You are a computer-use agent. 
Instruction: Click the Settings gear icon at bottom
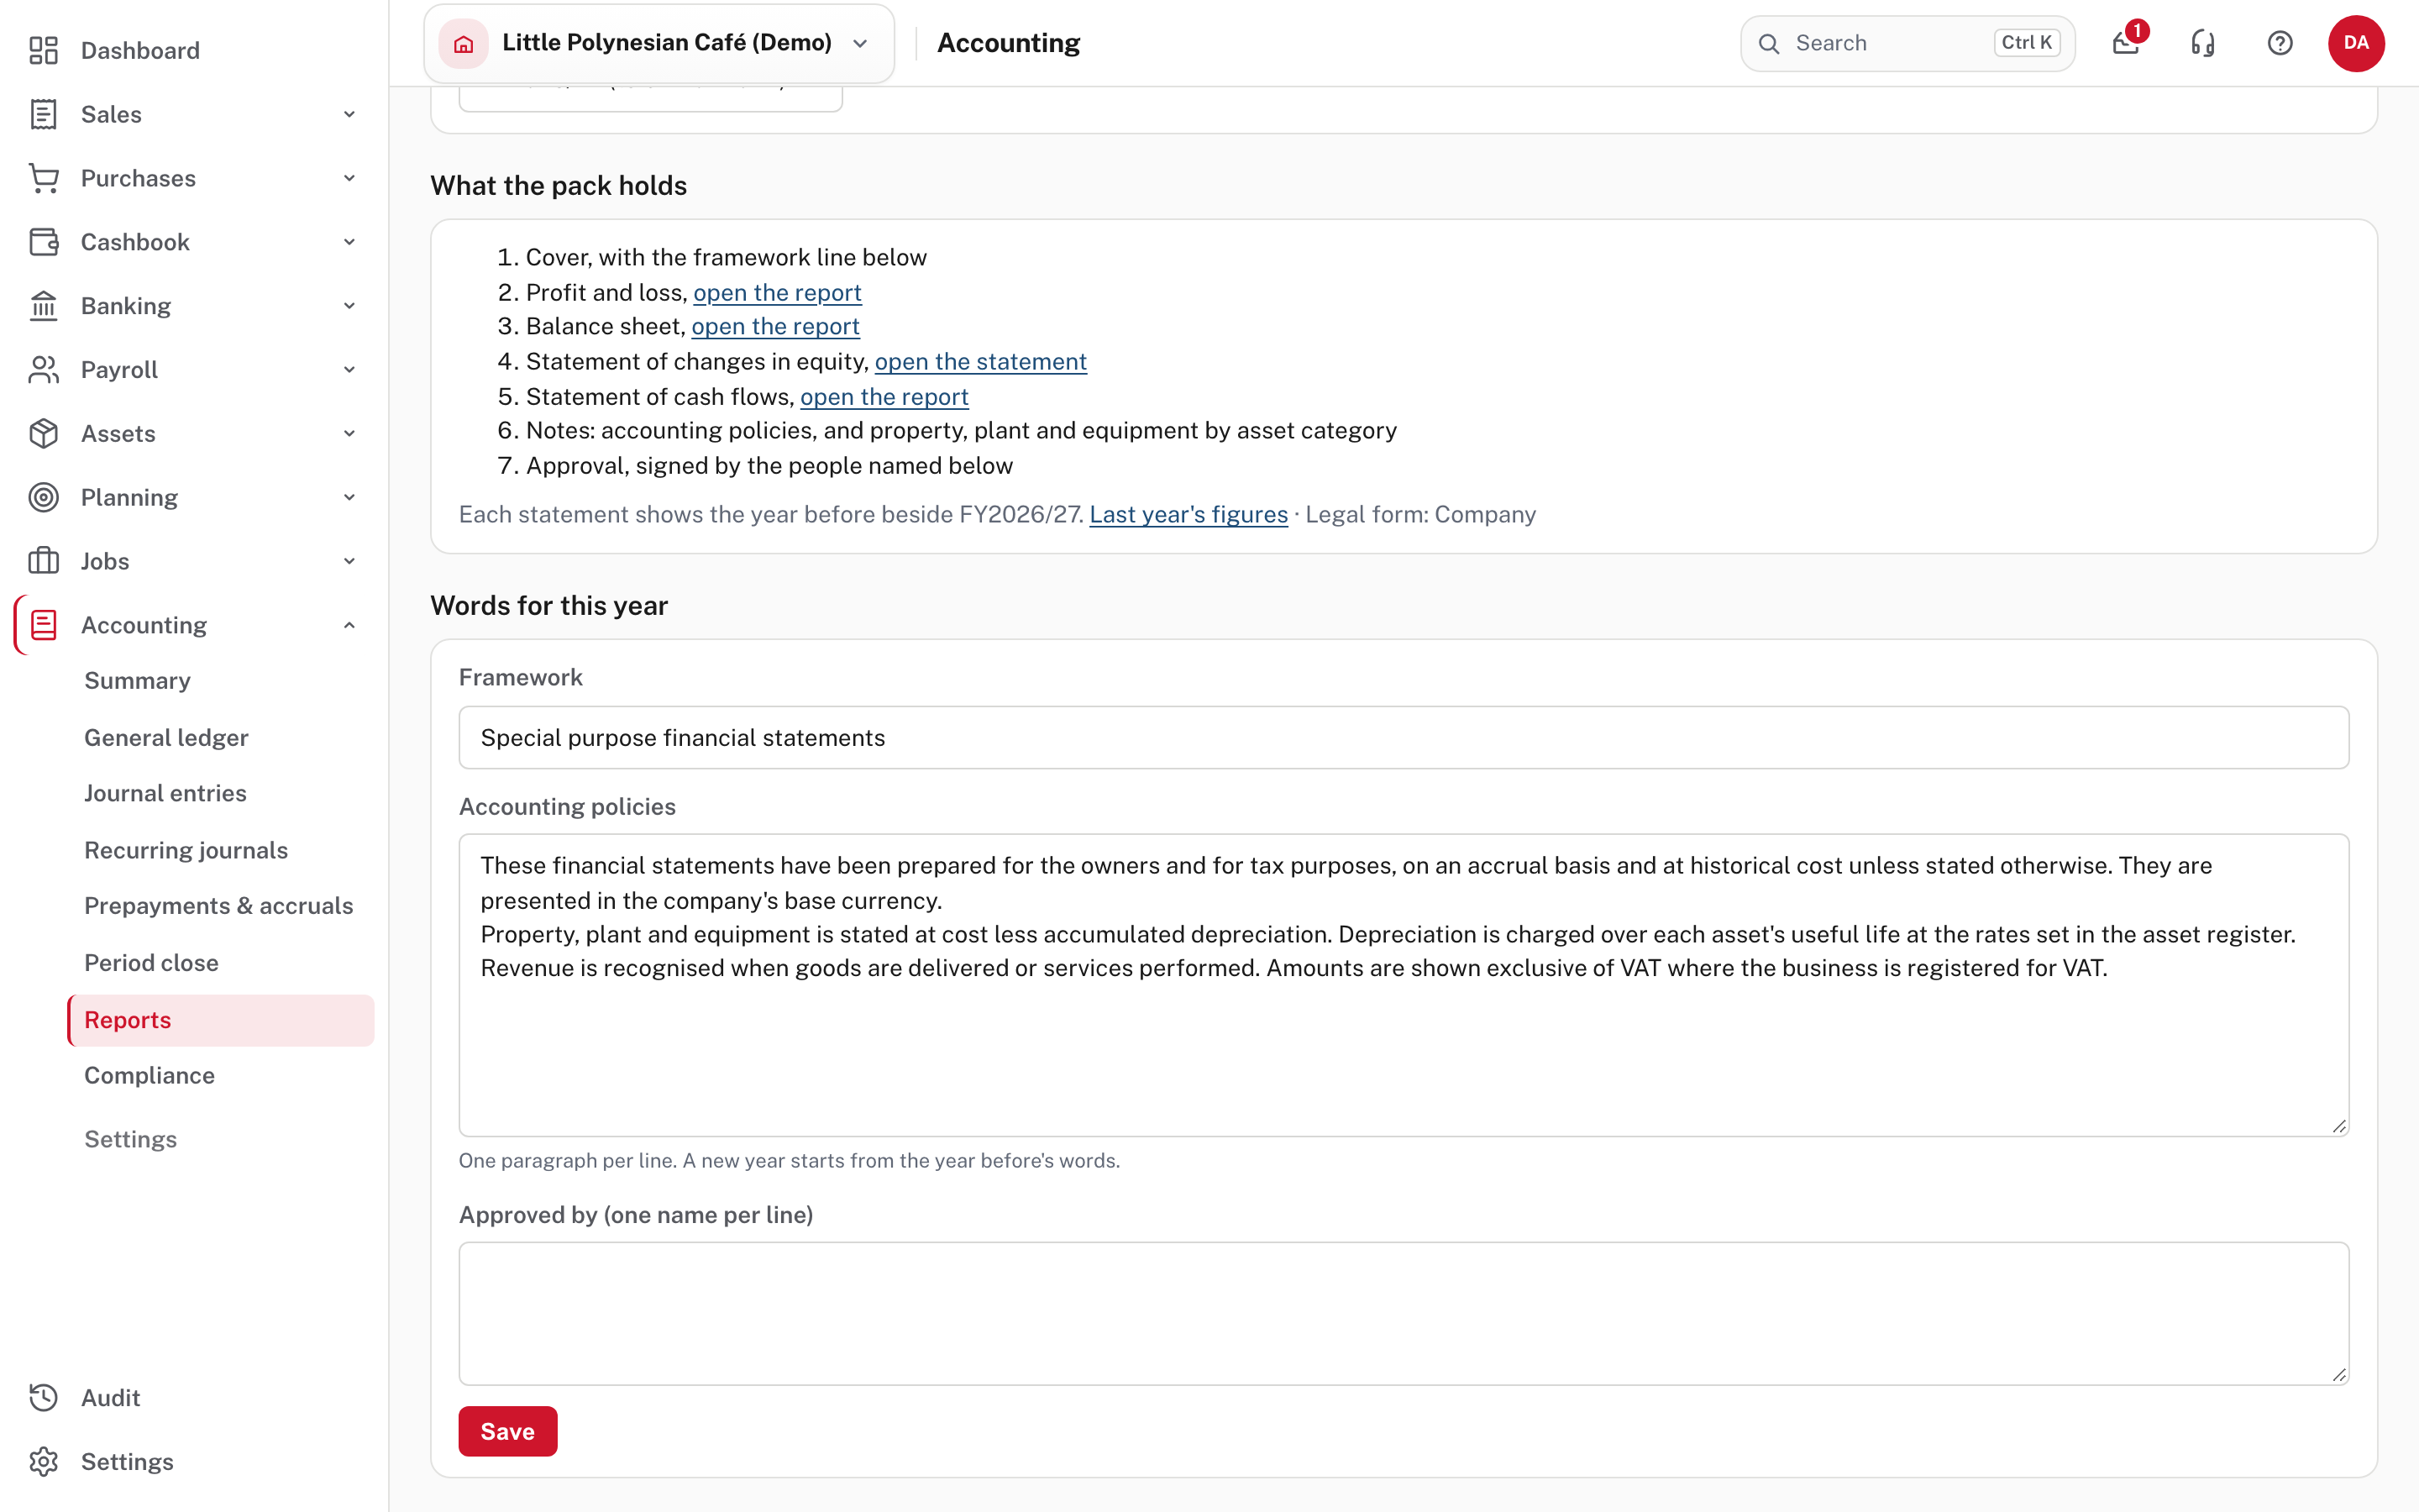[43, 1462]
